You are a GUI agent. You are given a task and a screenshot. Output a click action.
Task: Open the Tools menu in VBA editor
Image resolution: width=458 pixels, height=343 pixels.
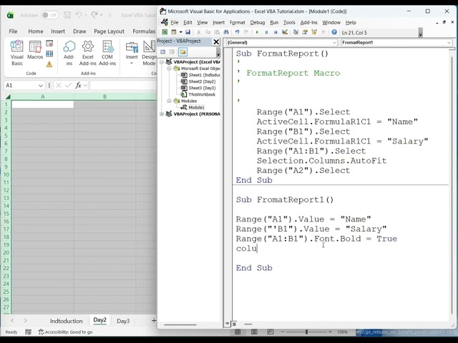pos(289,22)
